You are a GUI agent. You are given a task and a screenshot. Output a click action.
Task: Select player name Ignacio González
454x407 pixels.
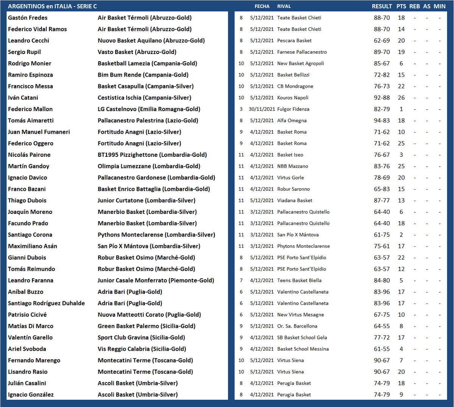pos(31,395)
